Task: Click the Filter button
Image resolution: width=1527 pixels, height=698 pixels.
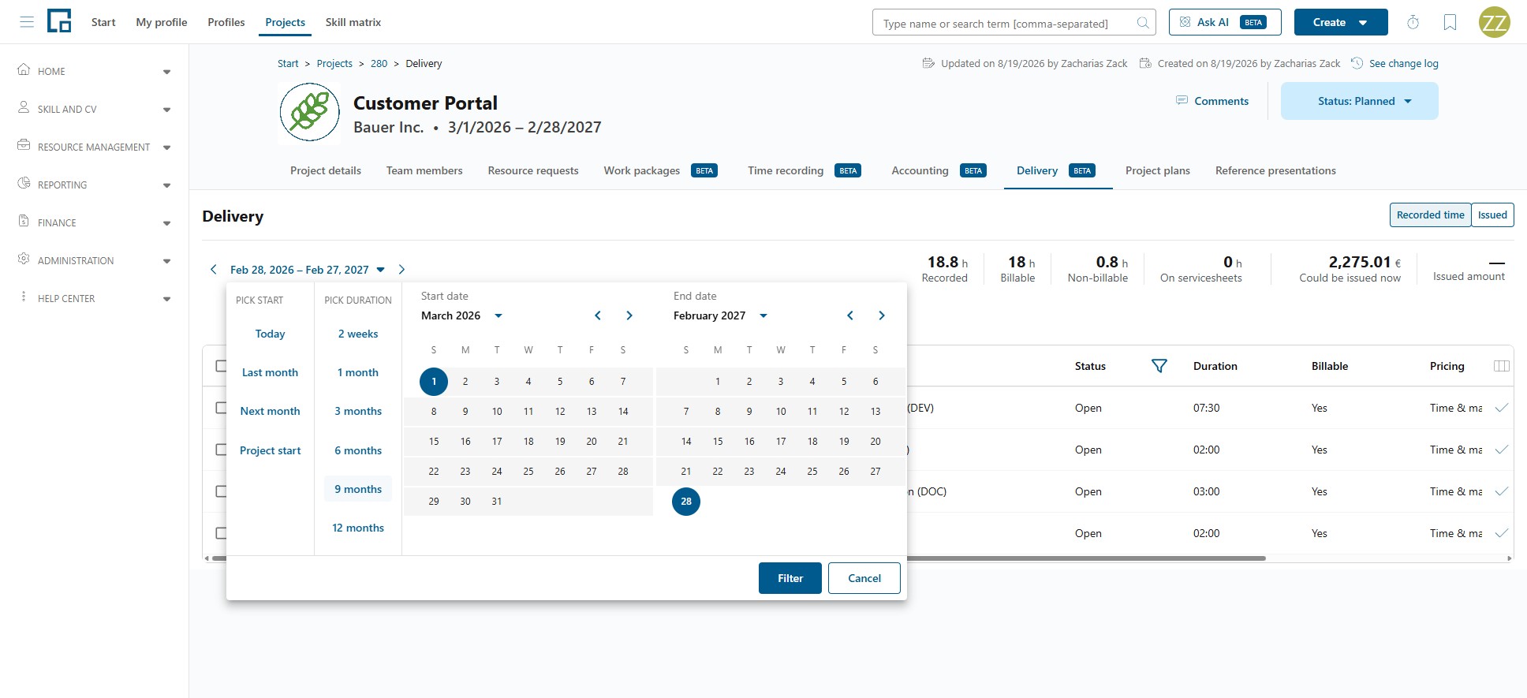Action: 790,578
